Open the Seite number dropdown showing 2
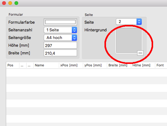 point(129,22)
